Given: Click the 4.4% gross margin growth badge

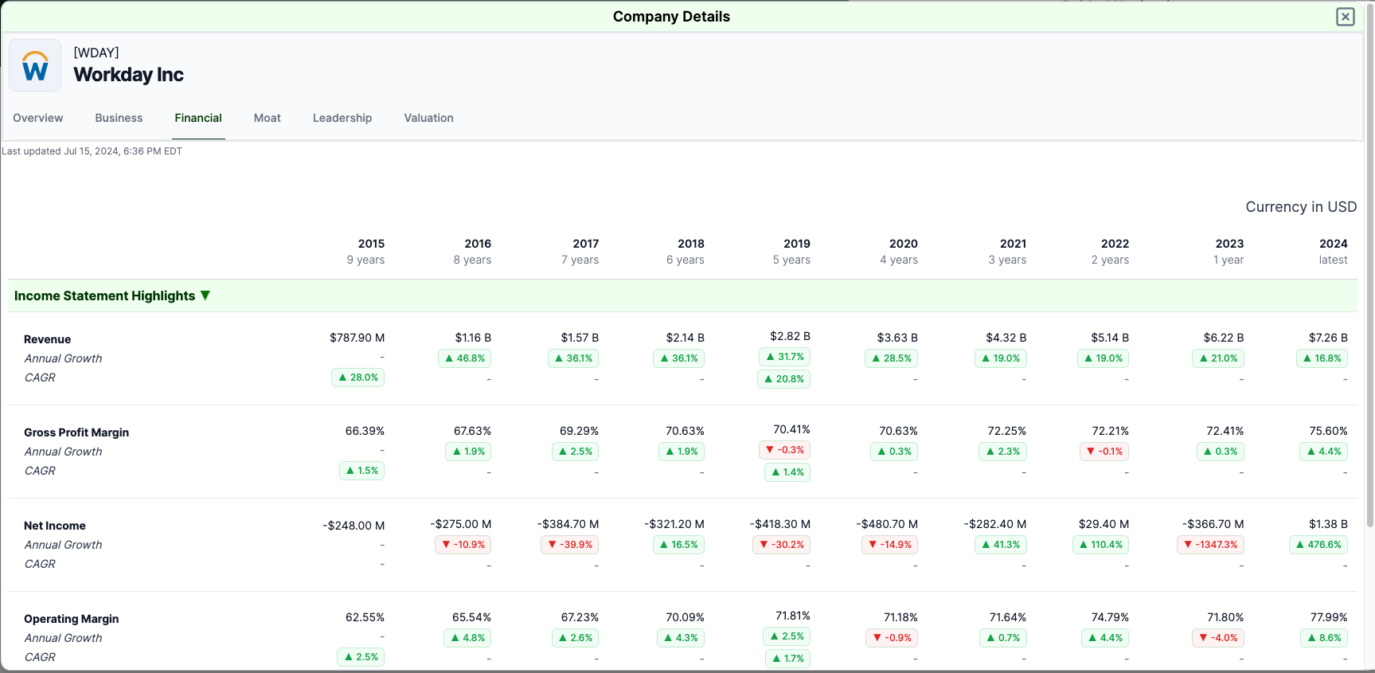Looking at the screenshot, I should (x=1324, y=452).
